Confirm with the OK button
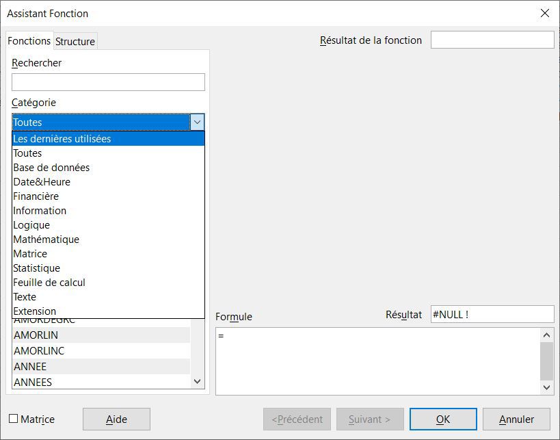560x440 pixels. click(443, 419)
